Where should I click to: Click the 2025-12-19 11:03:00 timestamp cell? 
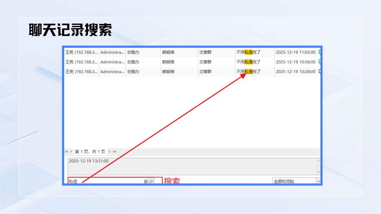pyautogui.click(x=296, y=52)
